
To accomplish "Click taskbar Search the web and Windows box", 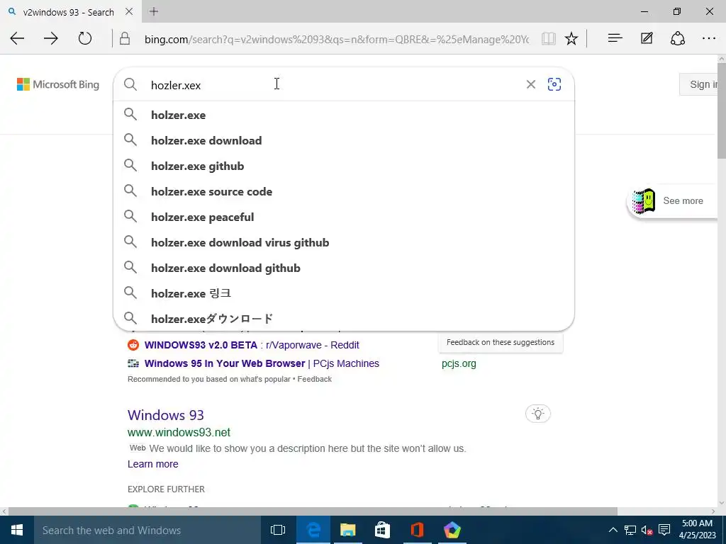I will tap(147, 530).
